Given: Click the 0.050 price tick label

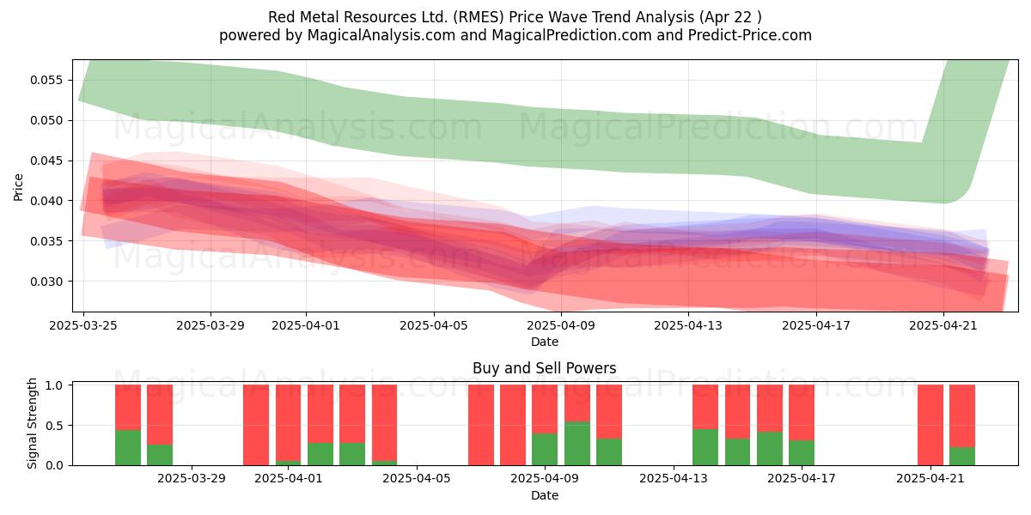Looking at the screenshot, I should 48,120.
